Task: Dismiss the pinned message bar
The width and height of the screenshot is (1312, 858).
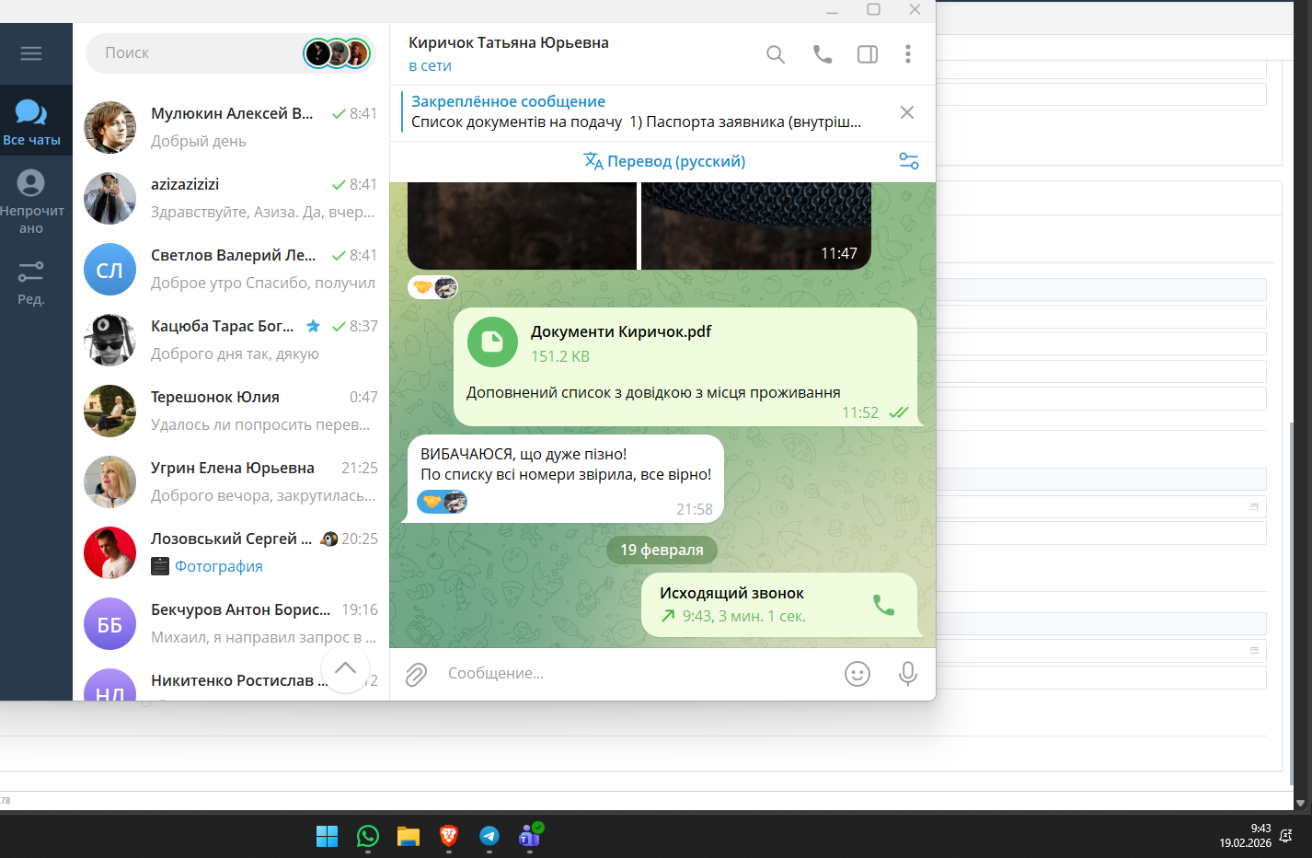Action: tap(907, 112)
